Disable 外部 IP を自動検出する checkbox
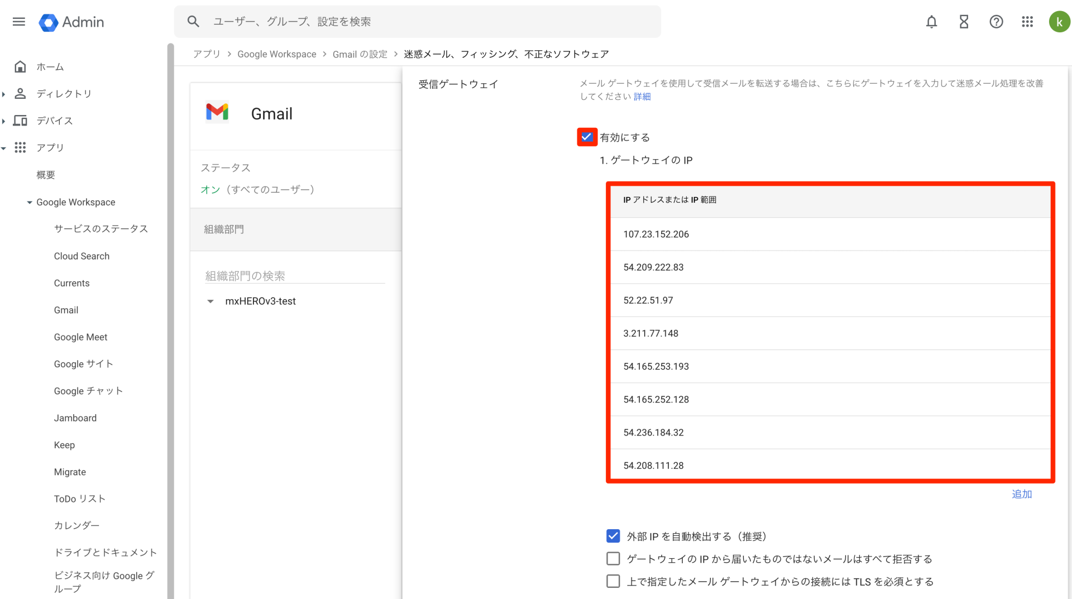Viewport: 1072px width, 599px height. coord(613,536)
